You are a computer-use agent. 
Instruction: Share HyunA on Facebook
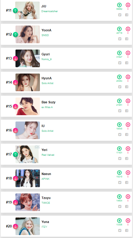pyautogui.click(x=127, y=87)
